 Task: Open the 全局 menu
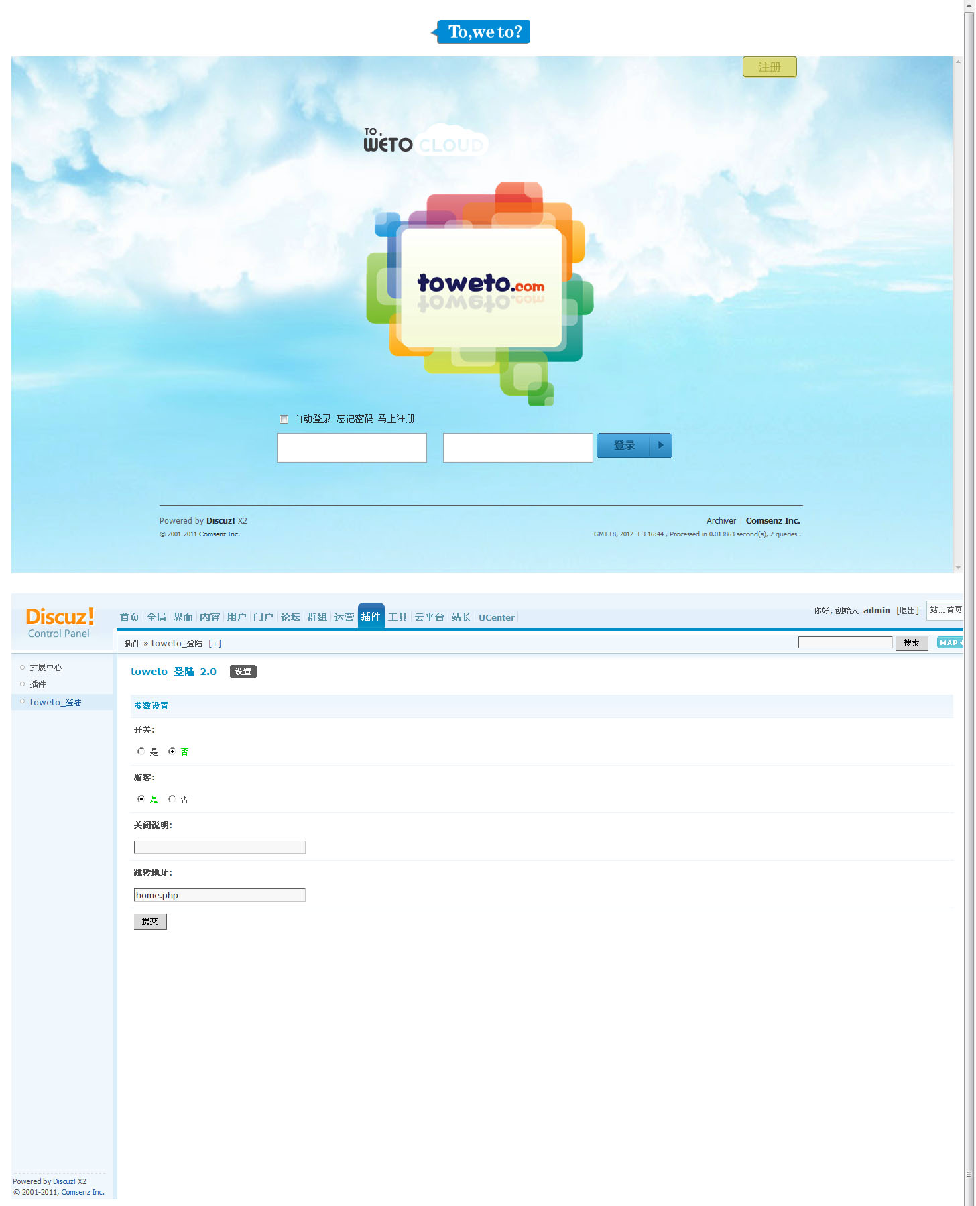pos(156,617)
